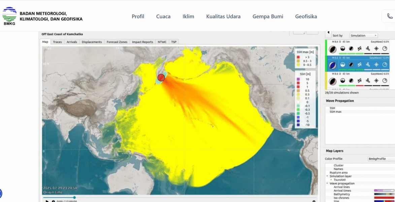
Task: Click wave-bowl icon in selected 12.0 h row
Action: point(342,65)
